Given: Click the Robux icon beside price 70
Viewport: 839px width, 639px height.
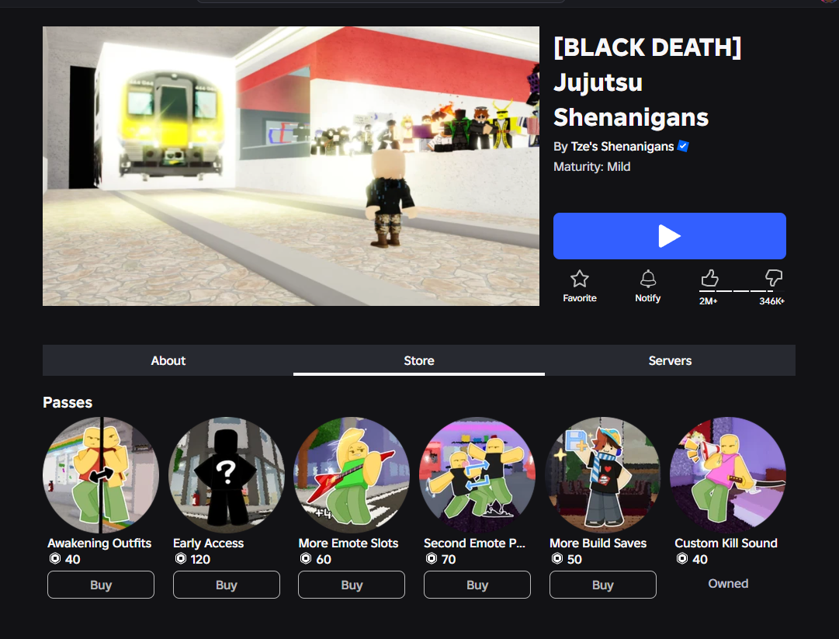Looking at the screenshot, I should click(432, 559).
